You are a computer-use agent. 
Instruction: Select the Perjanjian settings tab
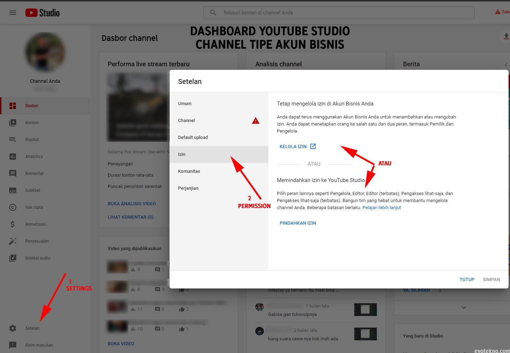click(x=219, y=188)
